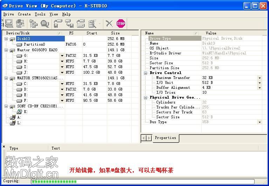Switch to the Properties tab
This screenshot has width=269, height=186.
pyautogui.click(x=165, y=138)
